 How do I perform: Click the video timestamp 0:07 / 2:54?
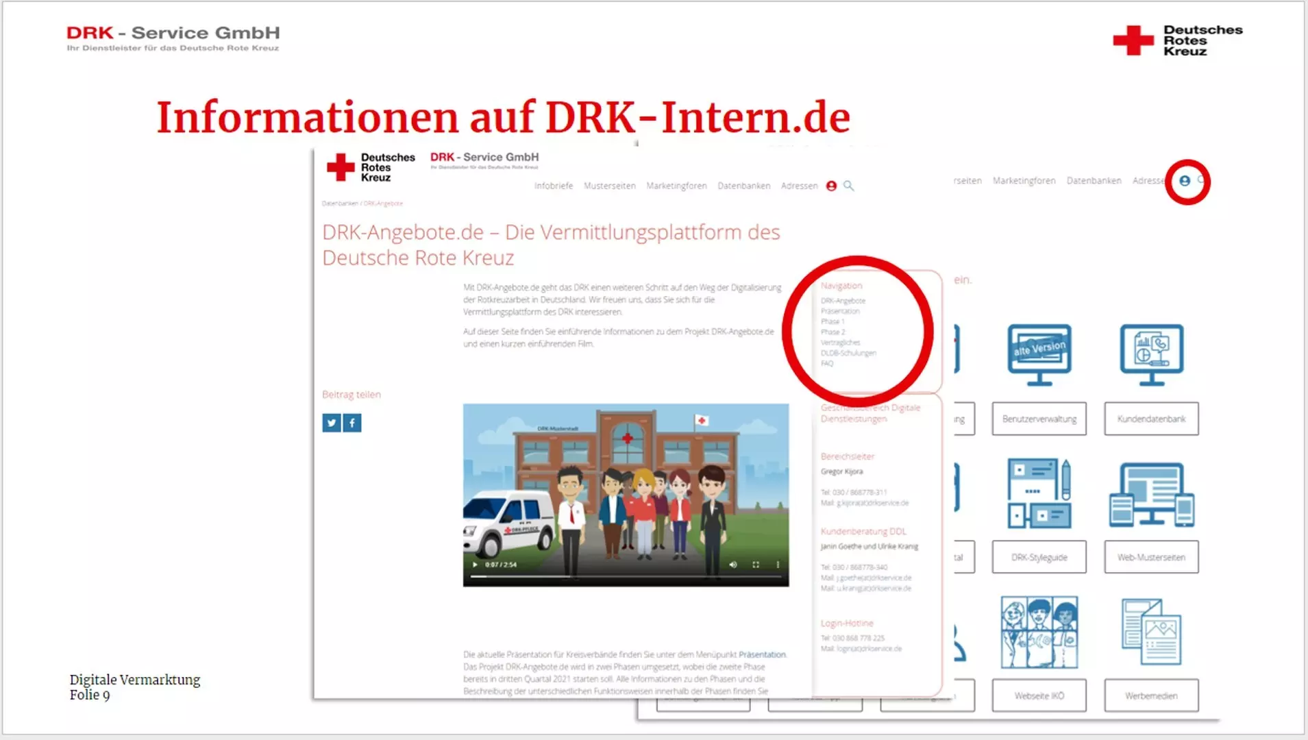pyautogui.click(x=501, y=565)
